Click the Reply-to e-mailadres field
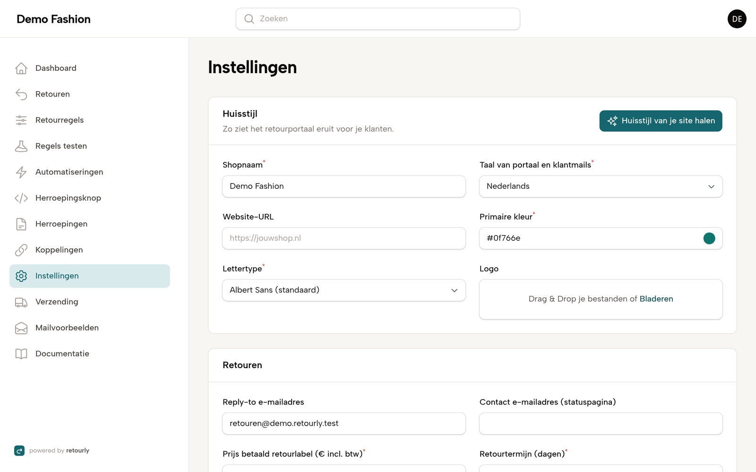The height and width of the screenshot is (472, 756). 344,423
